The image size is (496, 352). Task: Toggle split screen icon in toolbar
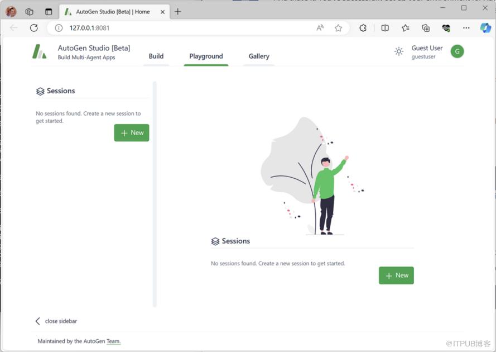click(x=385, y=28)
